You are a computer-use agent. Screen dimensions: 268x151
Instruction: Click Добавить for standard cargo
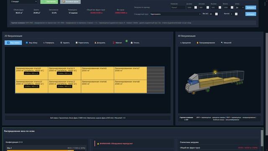pos(251,14)
